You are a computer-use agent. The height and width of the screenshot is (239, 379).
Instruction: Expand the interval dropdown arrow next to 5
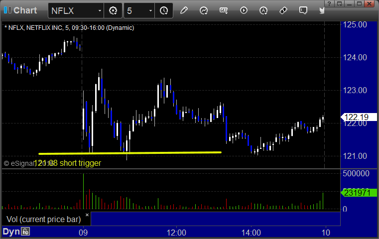(x=150, y=10)
